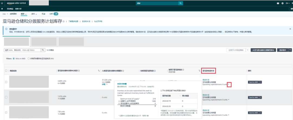This screenshot has height=120, width=293.
Task: Click the Amazon Seller Central logo
Action: (16, 3)
